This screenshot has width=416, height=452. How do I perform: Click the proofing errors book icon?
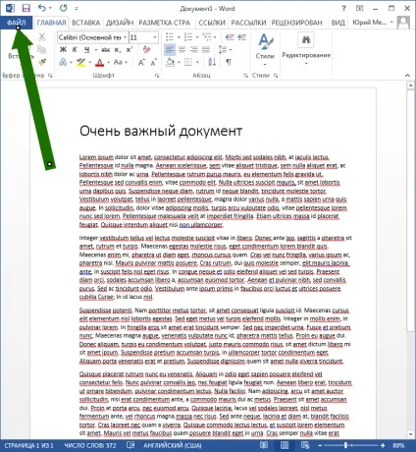(130, 445)
